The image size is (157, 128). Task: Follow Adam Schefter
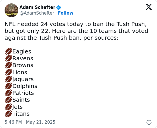click(66, 13)
